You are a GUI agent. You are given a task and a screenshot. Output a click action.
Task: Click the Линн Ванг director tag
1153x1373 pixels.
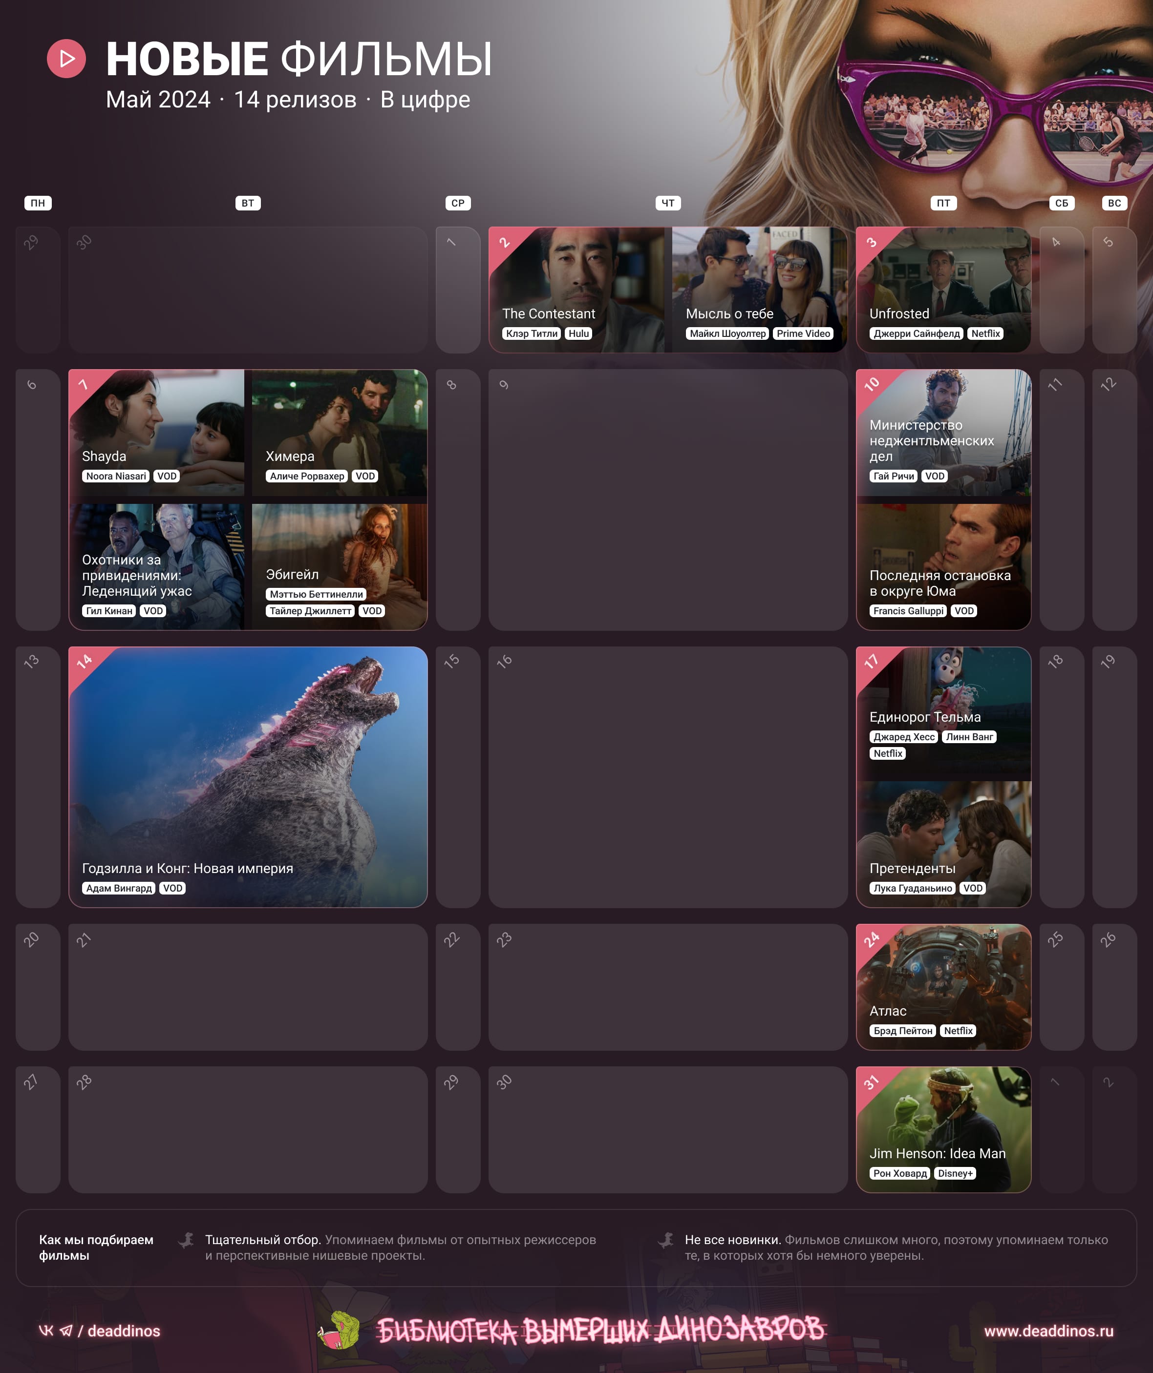tap(970, 737)
